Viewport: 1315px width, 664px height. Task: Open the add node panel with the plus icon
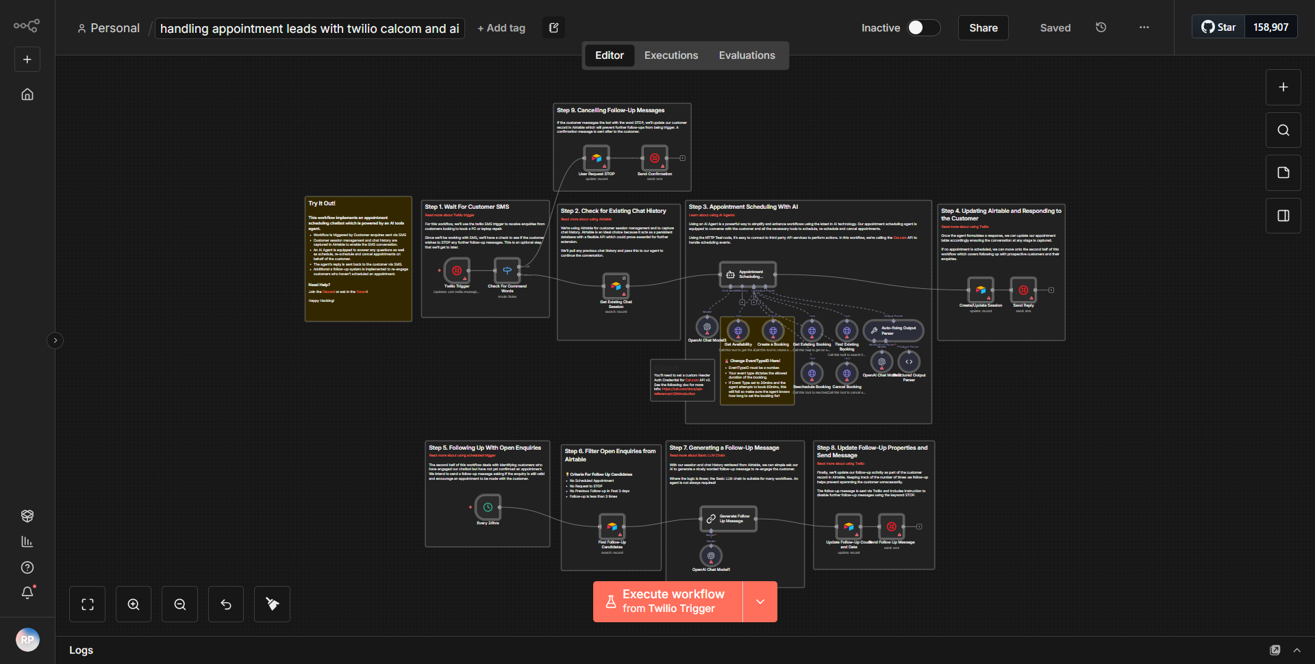coord(1282,87)
